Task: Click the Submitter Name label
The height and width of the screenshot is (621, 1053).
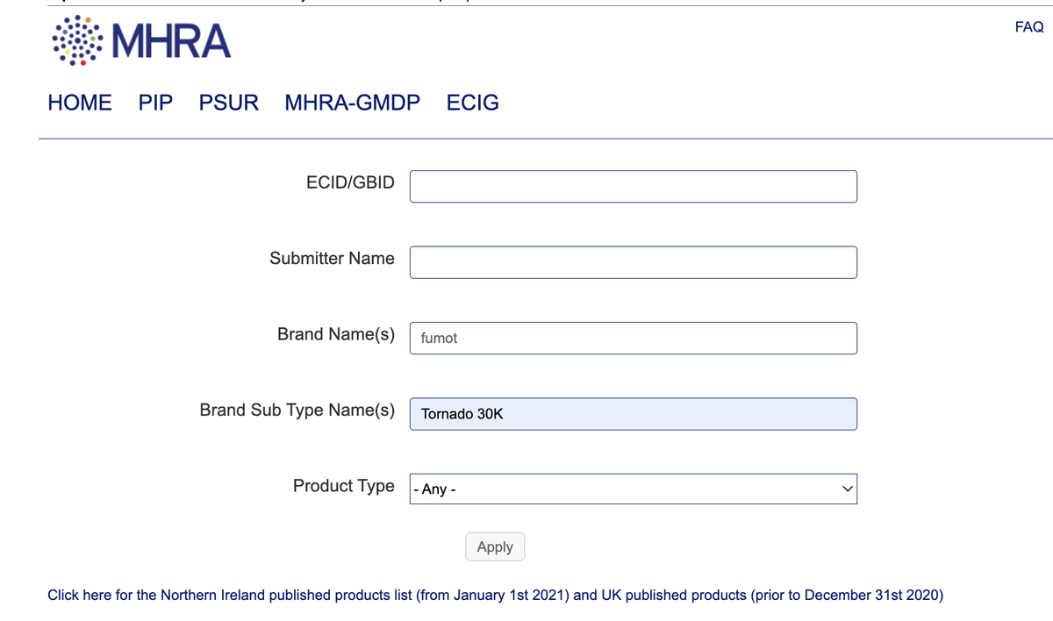Action: [332, 259]
